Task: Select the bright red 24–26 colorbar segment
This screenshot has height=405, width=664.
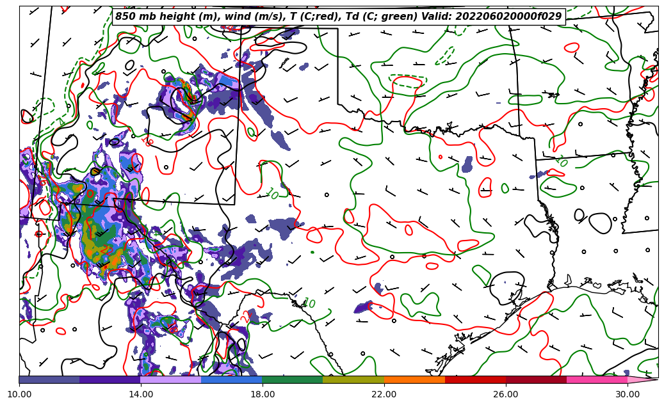Action: pyautogui.click(x=475, y=379)
